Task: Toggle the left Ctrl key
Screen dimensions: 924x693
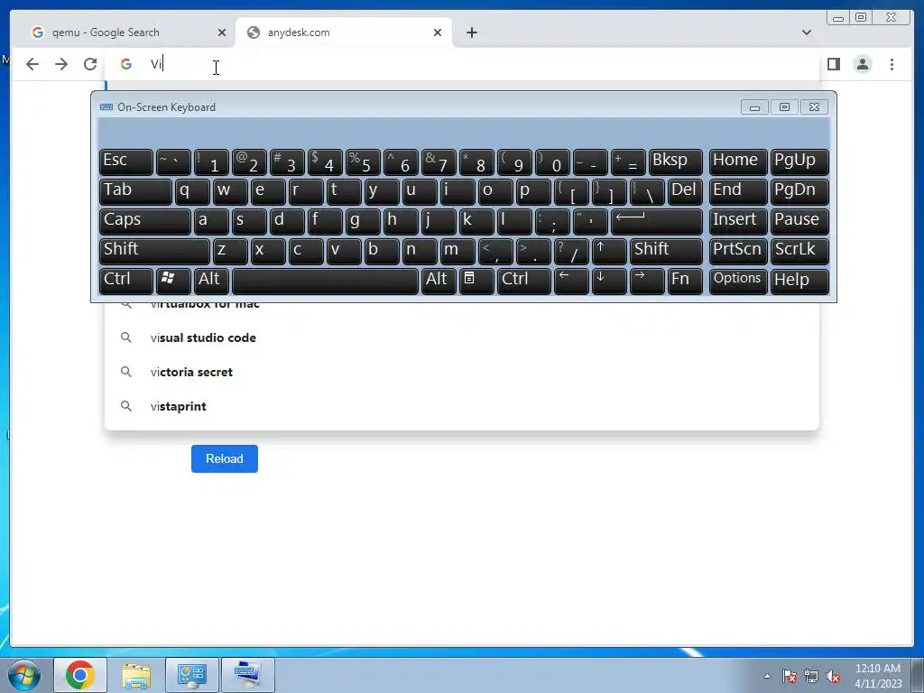Action: click(126, 282)
